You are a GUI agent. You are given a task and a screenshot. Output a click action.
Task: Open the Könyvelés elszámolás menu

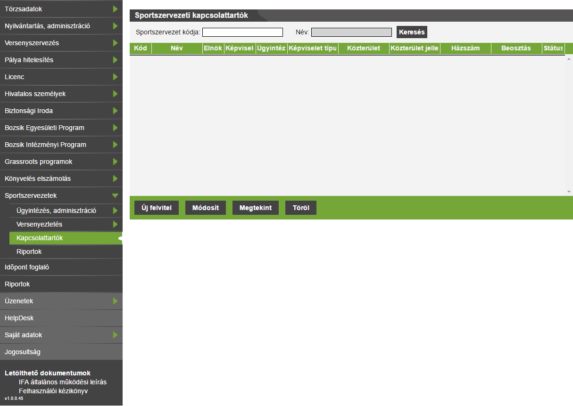coord(61,179)
